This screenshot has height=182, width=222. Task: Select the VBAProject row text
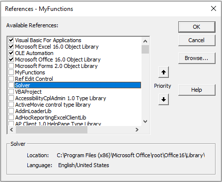coord(28,92)
